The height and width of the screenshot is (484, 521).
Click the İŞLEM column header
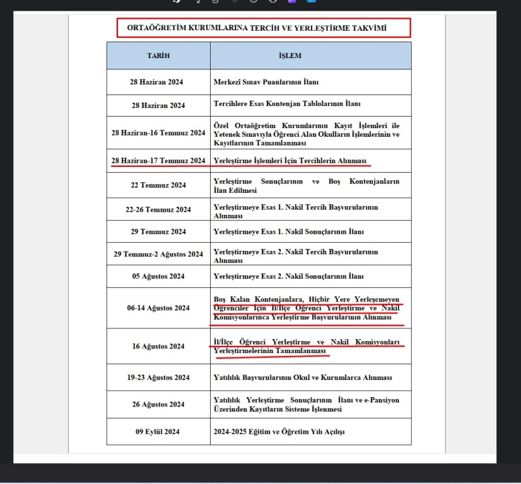290,55
